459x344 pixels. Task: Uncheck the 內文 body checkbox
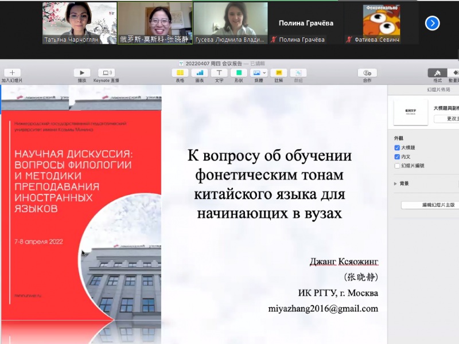click(x=397, y=157)
